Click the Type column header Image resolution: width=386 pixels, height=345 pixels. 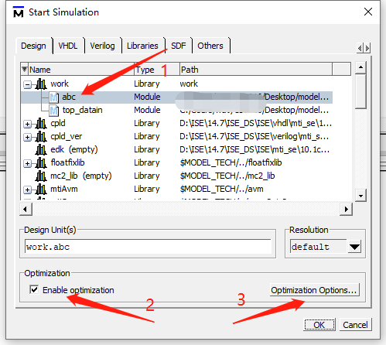point(157,70)
